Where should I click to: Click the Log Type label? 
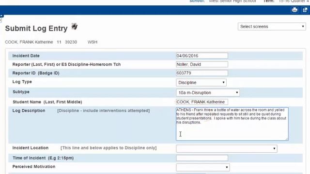[22, 82]
